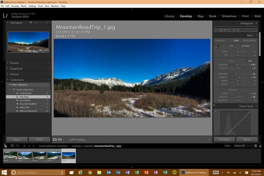
Task: Enable the Soft Proofing checkbox
Action: point(67,140)
